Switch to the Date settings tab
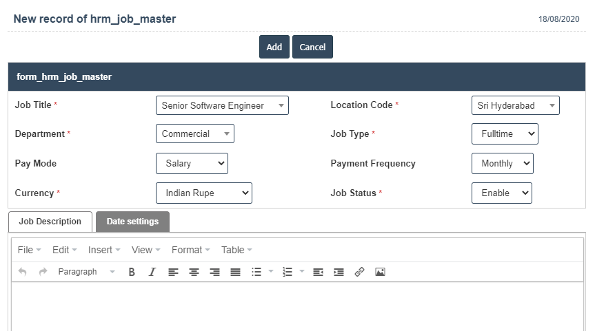Viewport: 595px width, 331px height. (x=132, y=222)
